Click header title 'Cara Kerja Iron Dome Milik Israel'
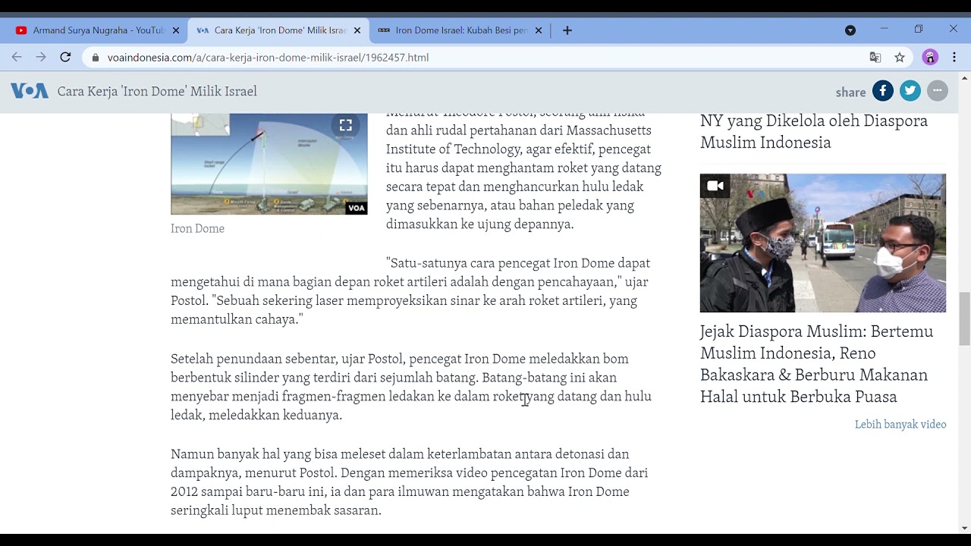 pyautogui.click(x=157, y=91)
